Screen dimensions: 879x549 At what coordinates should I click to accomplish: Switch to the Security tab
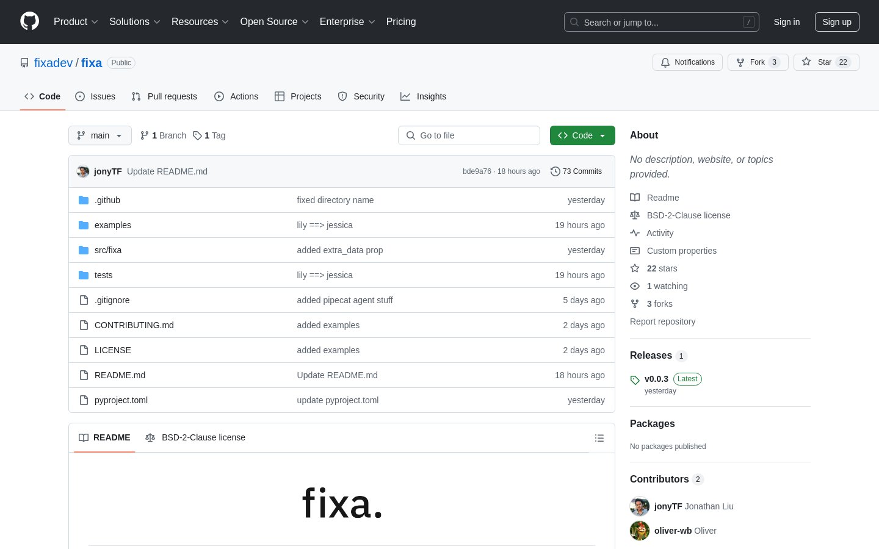(x=361, y=96)
